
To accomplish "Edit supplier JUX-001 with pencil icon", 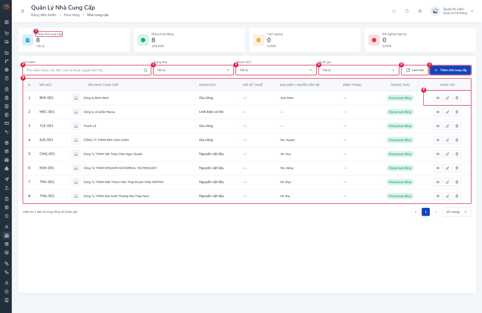I will (x=447, y=140).
